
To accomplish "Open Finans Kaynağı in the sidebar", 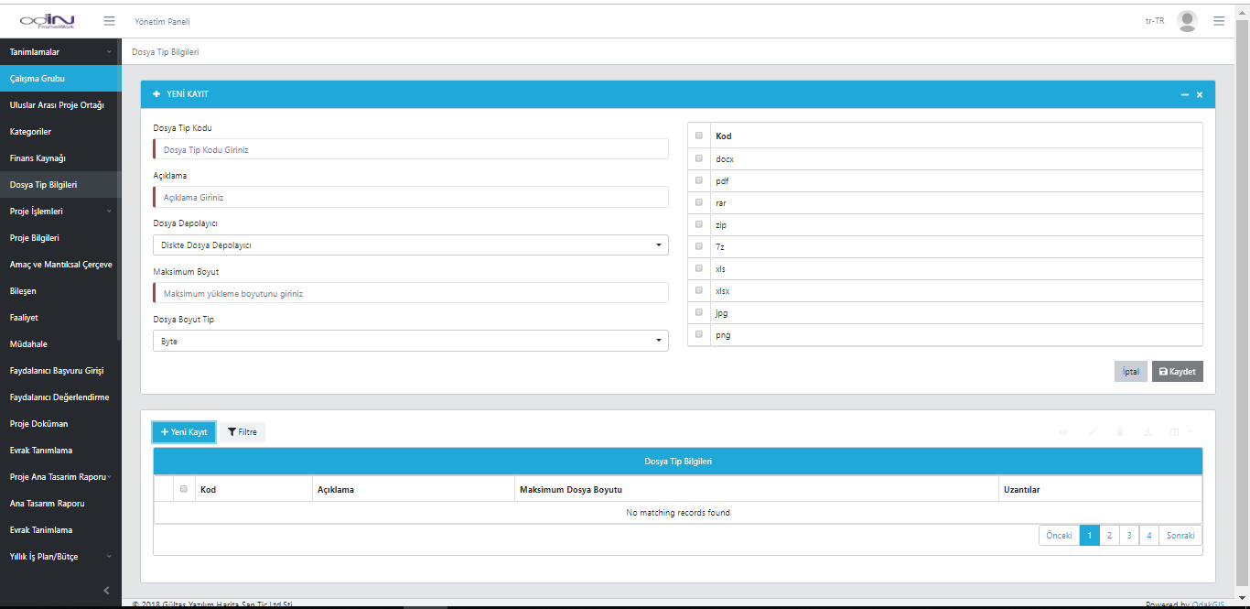I will pos(38,158).
